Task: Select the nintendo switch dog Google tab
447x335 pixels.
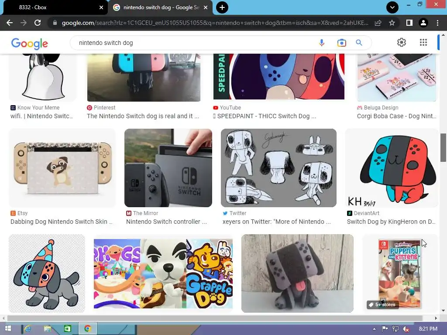Action: click(x=160, y=7)
